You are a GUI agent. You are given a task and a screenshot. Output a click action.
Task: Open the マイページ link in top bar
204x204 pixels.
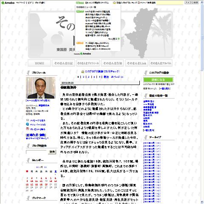(x=21, y=3)
